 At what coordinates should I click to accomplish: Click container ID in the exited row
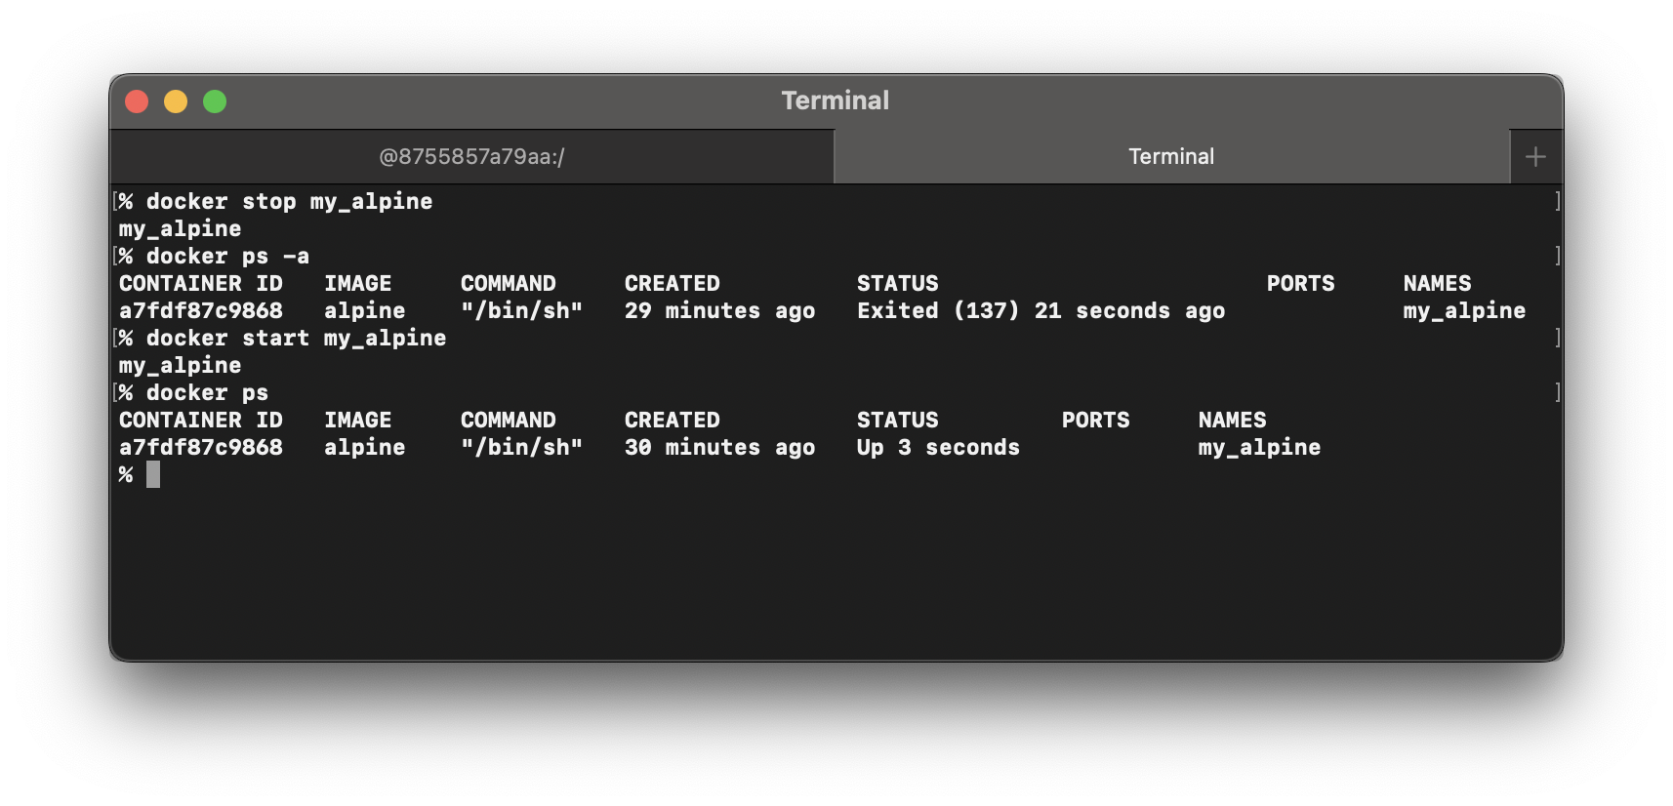[x=201, y=311]
